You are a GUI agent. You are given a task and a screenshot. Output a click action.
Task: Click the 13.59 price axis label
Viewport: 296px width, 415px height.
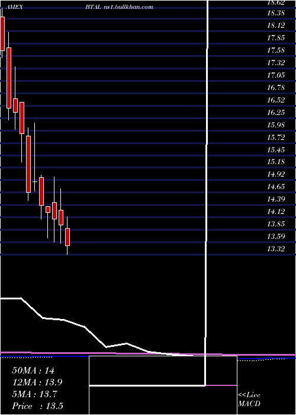tap(276, 236)
